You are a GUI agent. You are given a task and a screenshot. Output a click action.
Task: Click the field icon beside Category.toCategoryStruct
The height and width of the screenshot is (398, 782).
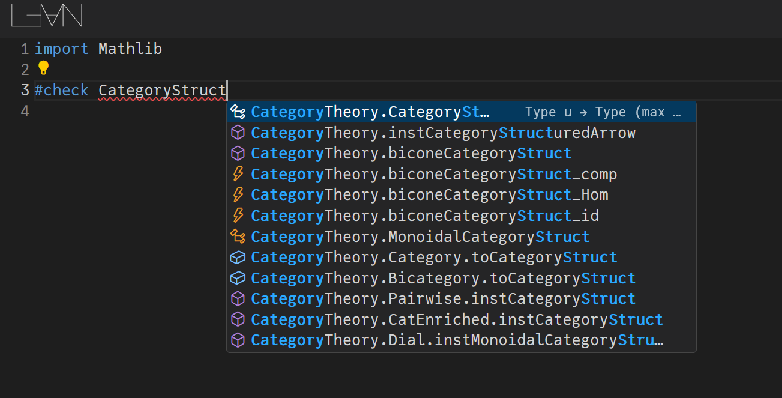[x=238, y=258]
